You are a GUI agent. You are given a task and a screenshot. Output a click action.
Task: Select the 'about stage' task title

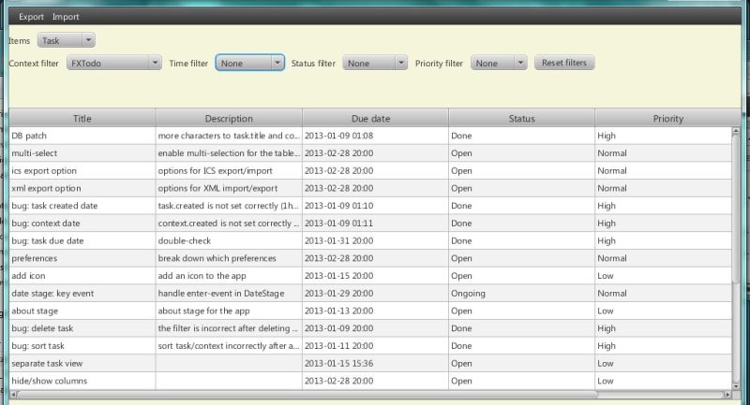click(35, 311)
